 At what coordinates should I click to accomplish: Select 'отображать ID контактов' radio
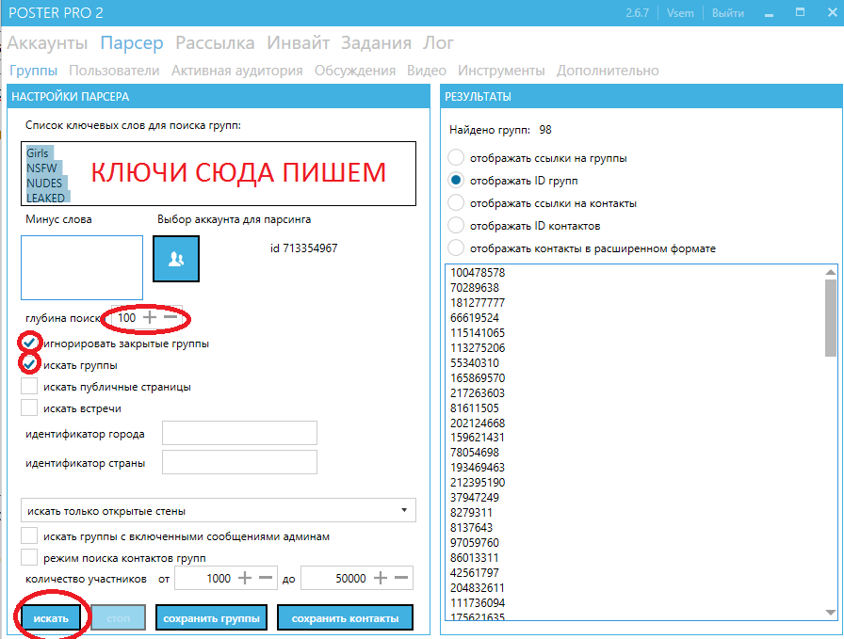click(x=456, y=225)
